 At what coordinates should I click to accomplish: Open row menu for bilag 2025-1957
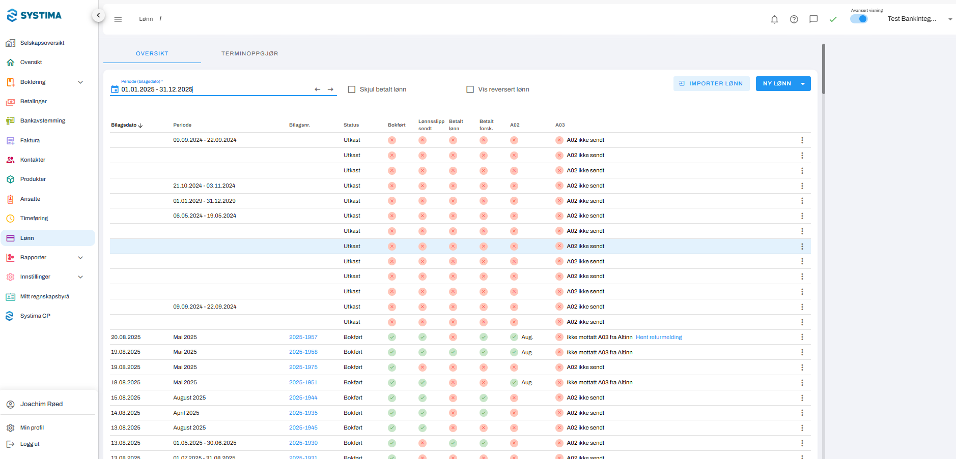(802, 337)
